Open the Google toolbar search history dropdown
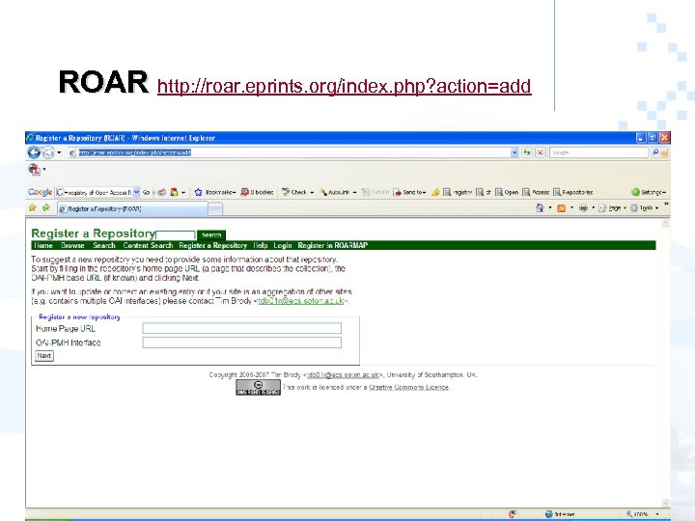The width and height of the screenshot is (695, 521). pyautogui.click(x=136, y=192)
